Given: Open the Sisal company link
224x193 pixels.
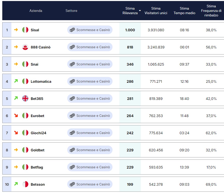Looking at the screenshot, I should click(35, 30).
